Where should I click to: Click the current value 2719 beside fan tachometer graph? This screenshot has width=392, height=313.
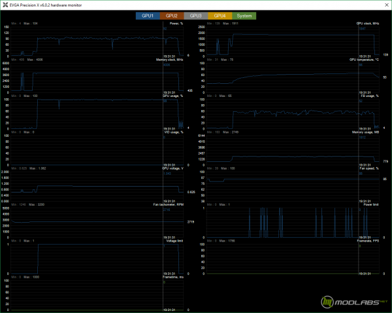coord(191,222)
